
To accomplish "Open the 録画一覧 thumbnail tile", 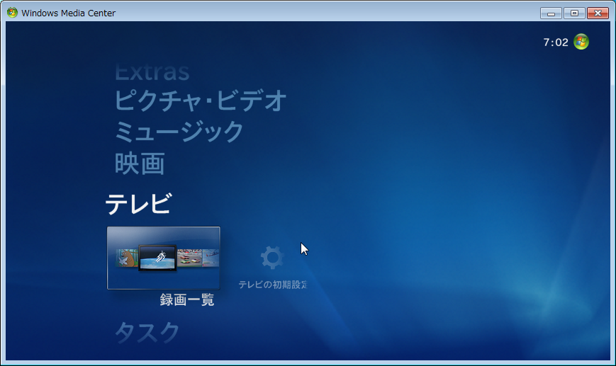I will [164, 258].
